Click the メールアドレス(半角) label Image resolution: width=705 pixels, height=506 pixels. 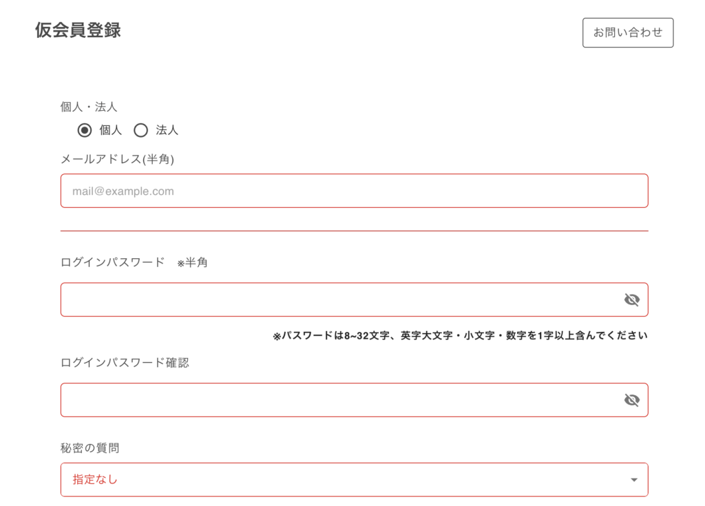pos(117,159)
